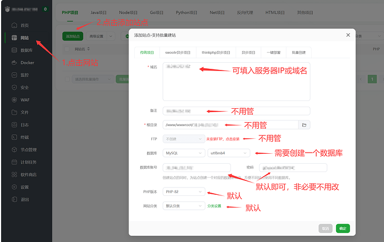Open the 数据库 database sidebar icon
This screenshot has width=384, height=242.
pyautogui.click(x=13, y=51)
